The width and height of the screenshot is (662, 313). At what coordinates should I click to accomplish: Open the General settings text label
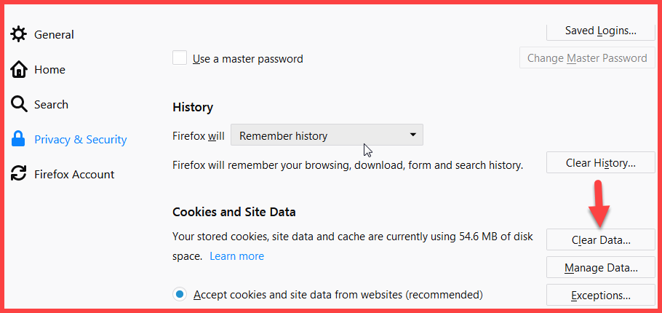54,35
